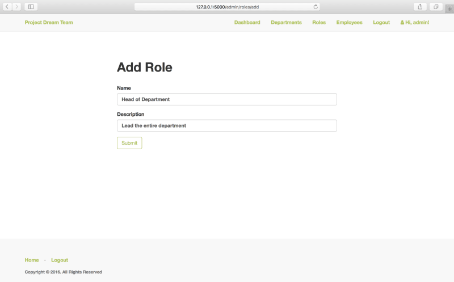Open the Departments page
The image size is (454, 282).
click(x=286, y=22)
